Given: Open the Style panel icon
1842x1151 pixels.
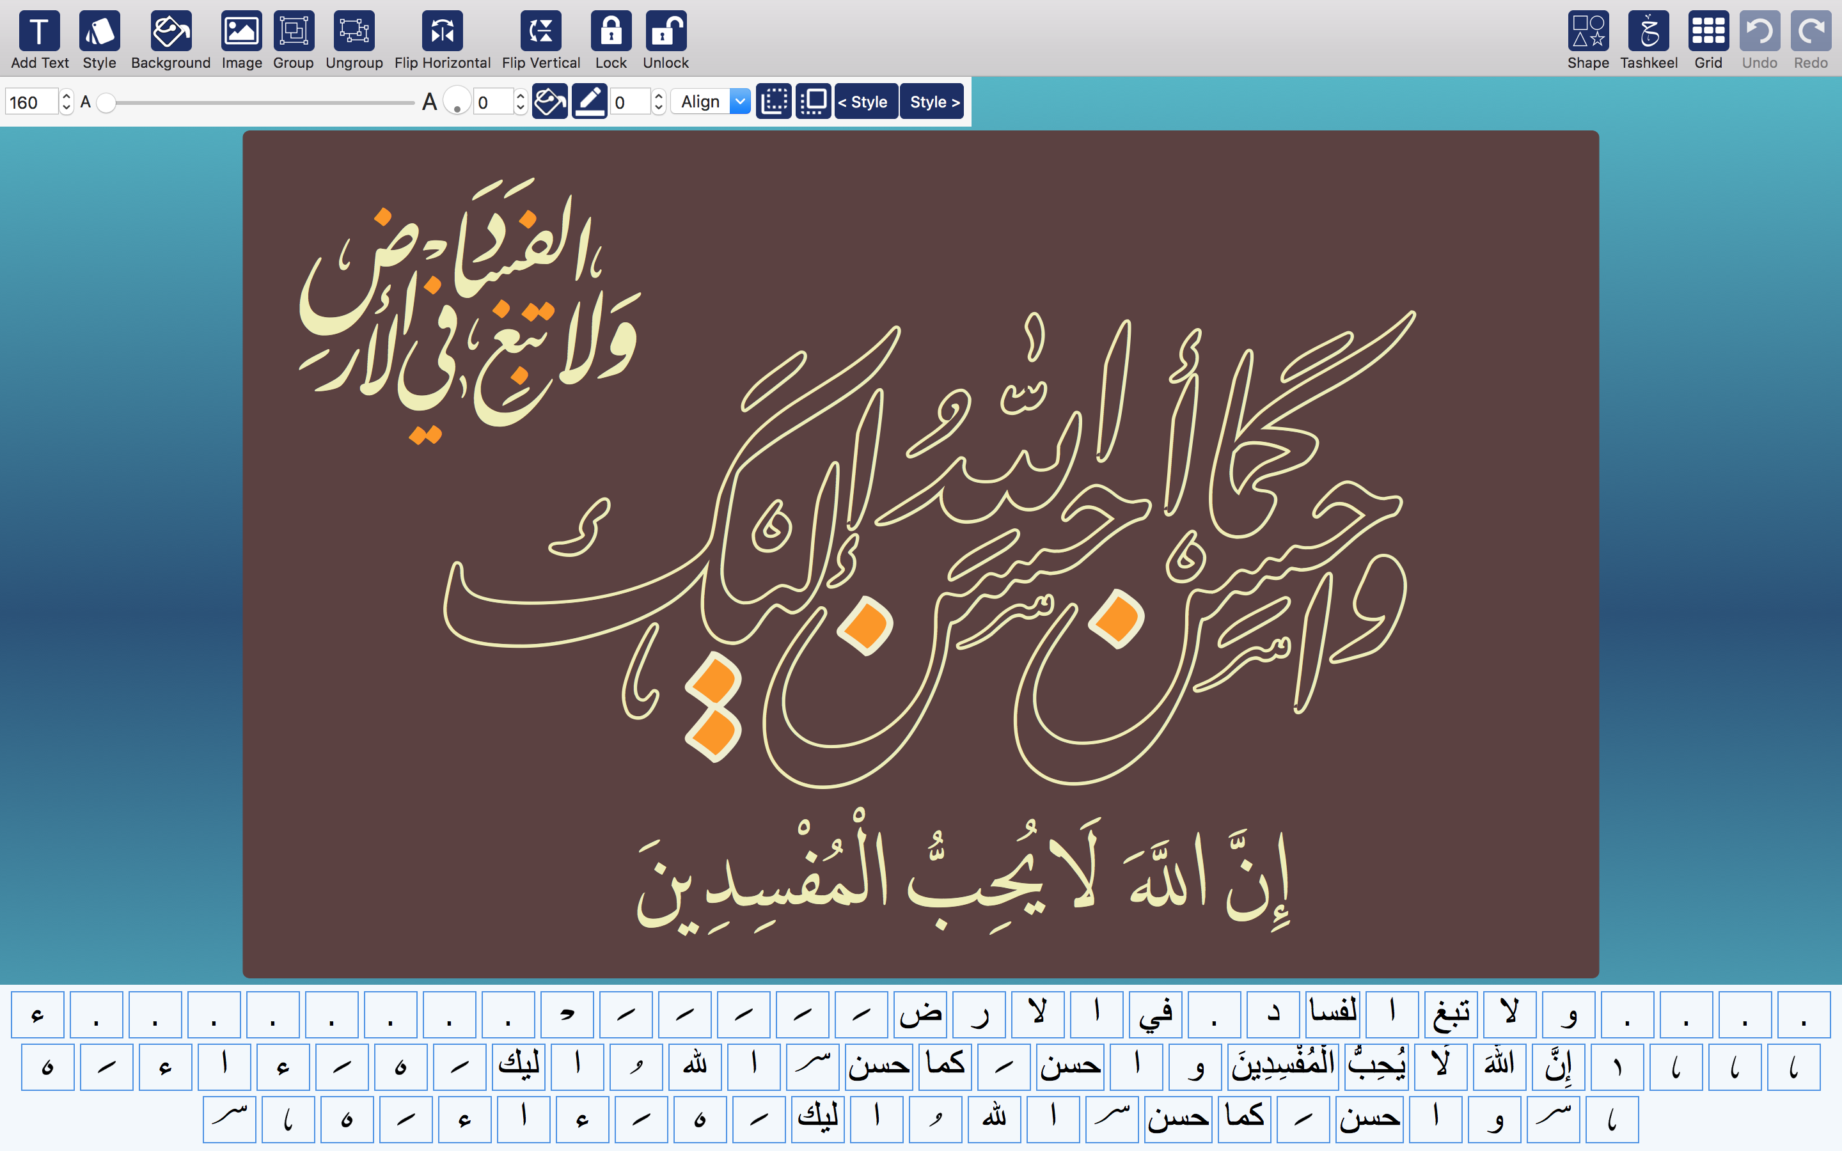Looking at the screenshot, I should tap(100, 40).
